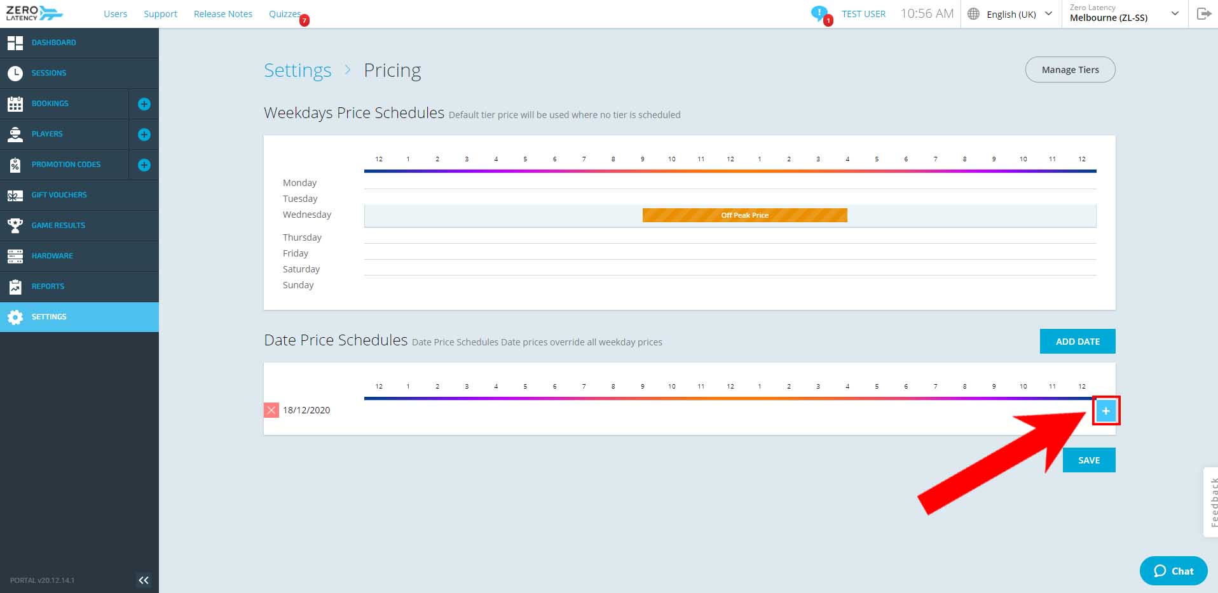
Task: Open the Support menu
Action: coord(160,14)
